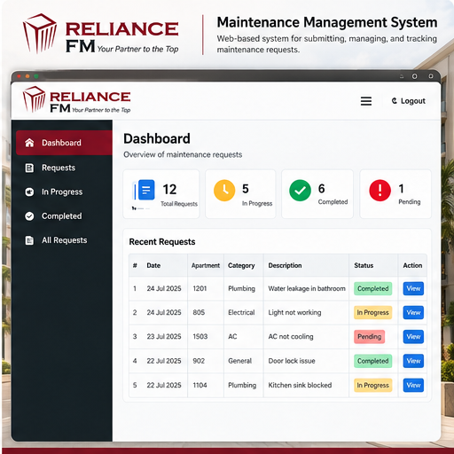Viewport: 454px width, 454px height.
Task: Click the Pending status badge
Action: click(370, 337)
